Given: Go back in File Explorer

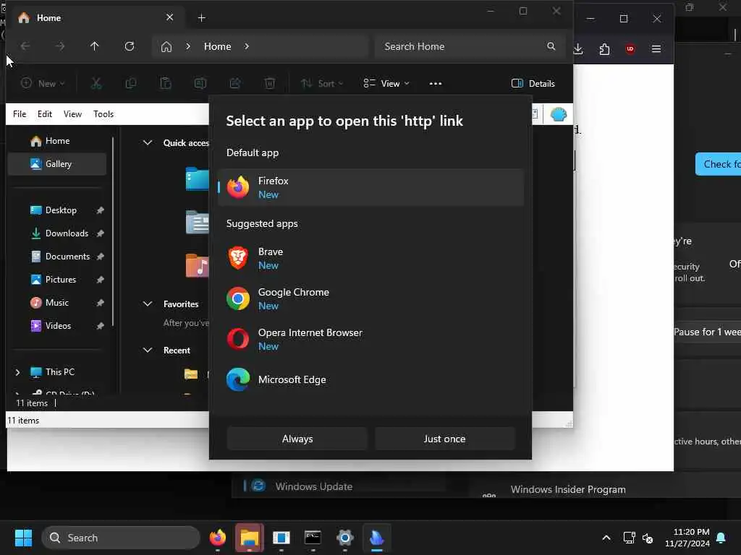Looking at the screenshot, I should click(x=25, y=46).
